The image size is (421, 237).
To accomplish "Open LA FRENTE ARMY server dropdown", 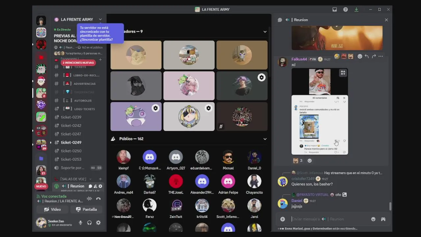I will coord(100,19).
